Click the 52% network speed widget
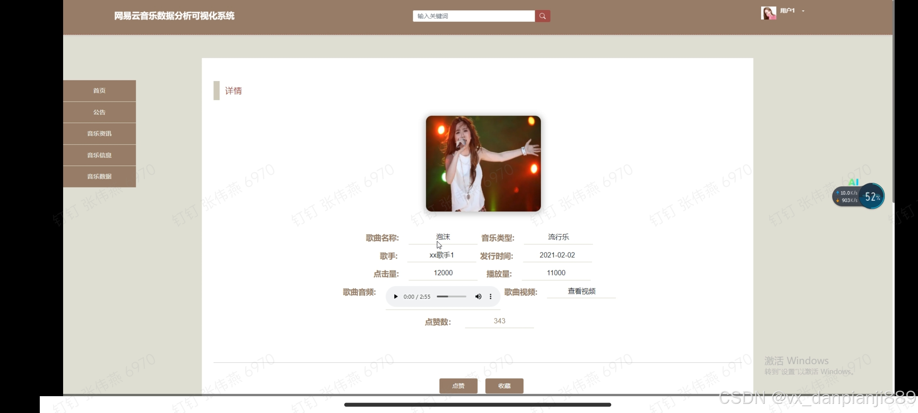The height and width of the screenshot is (413, 918). [872, 197]
